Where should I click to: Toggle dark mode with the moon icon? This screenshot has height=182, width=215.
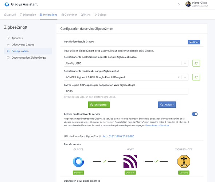[179, 4]
